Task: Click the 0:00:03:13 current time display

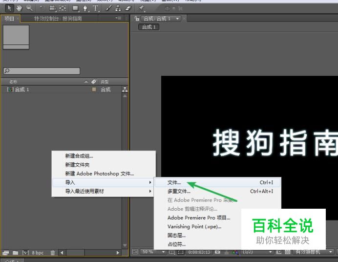Action: click(199, 252)
